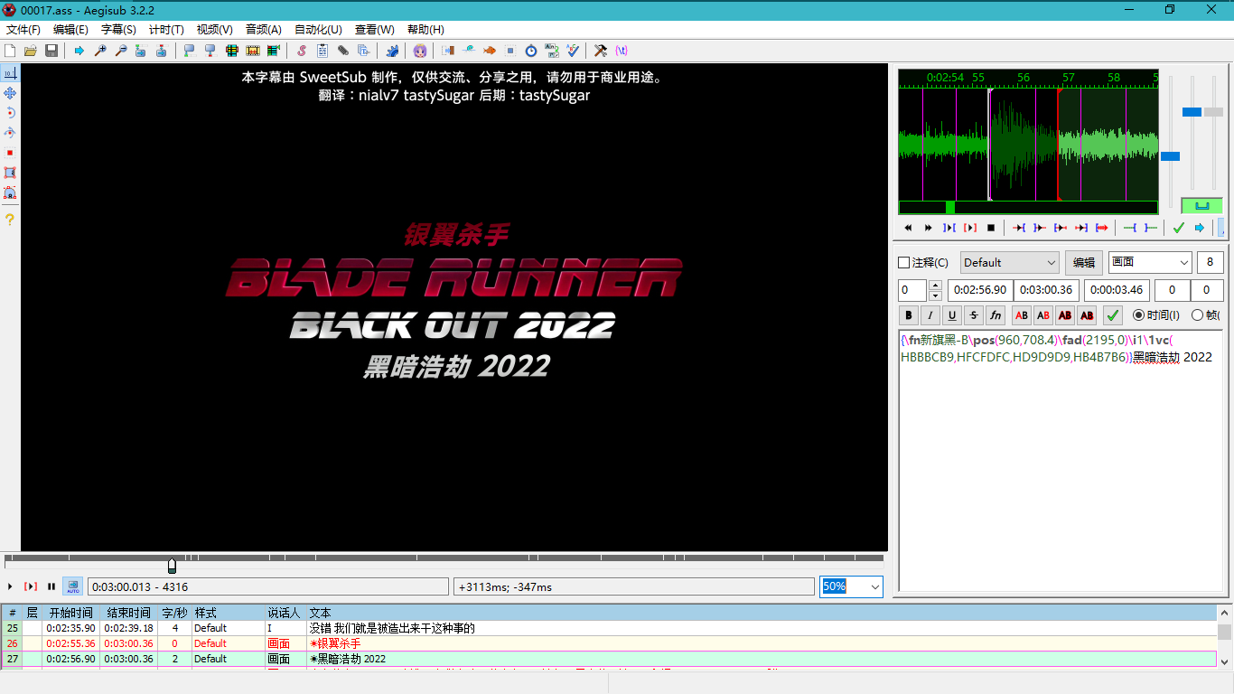Open Translation Assistant fish icon

(490, 51)
